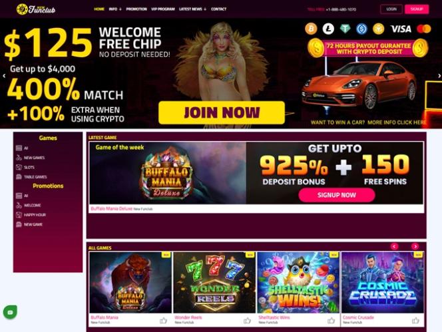Click the Join Now banner button

[222, 112]
